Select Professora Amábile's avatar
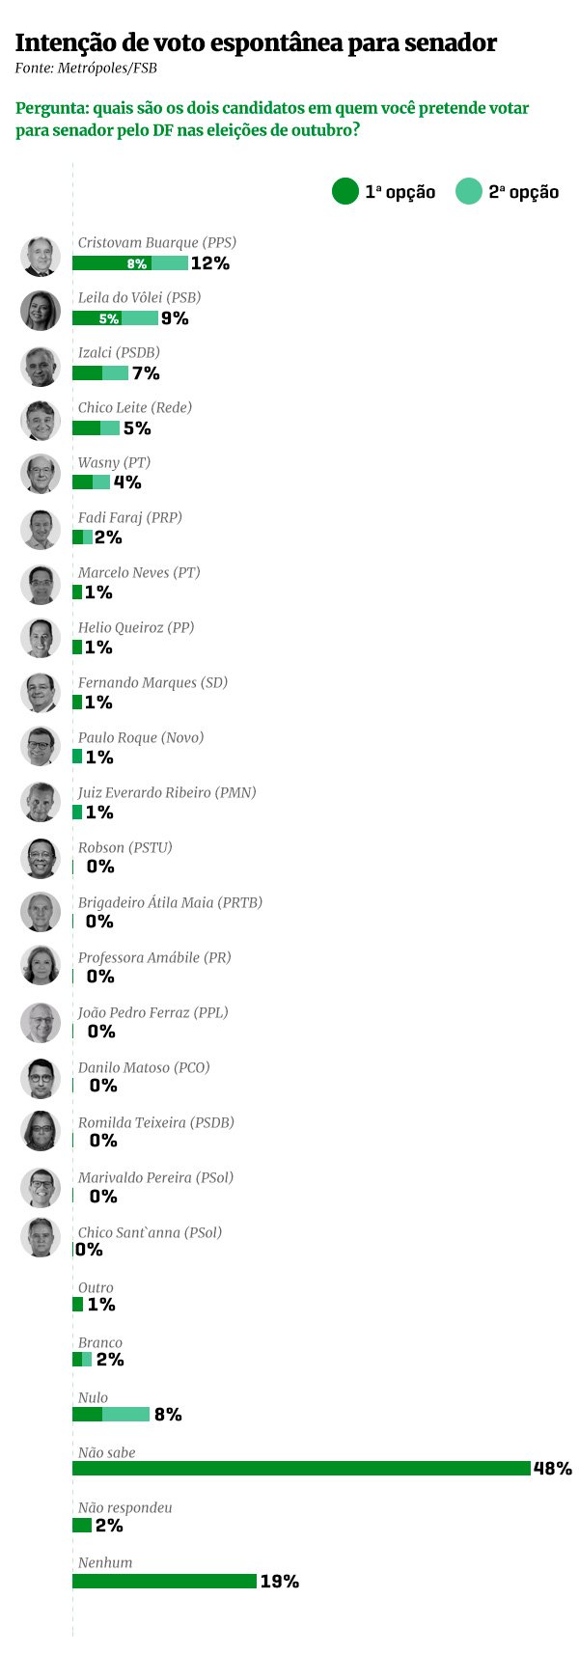This screenshot has height=1654, width=579. click(41, 966)
